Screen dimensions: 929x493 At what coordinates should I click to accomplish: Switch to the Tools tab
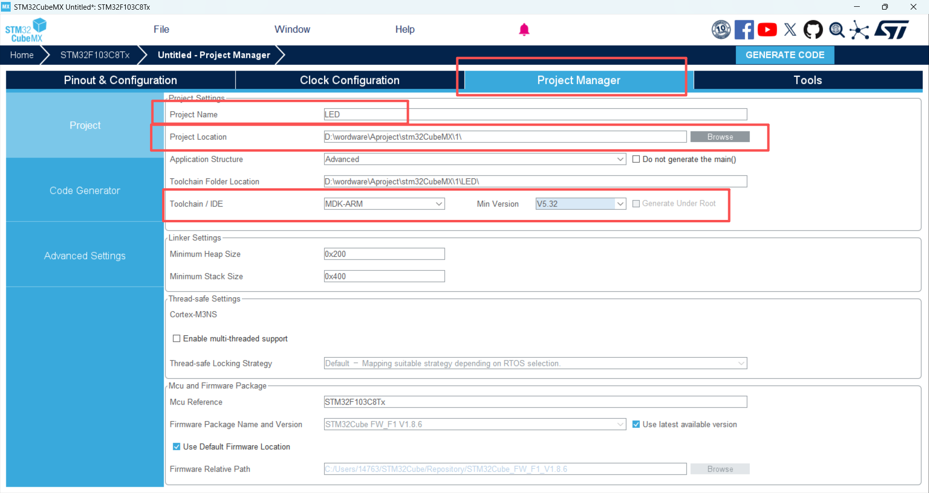click(x=808, y=80)
